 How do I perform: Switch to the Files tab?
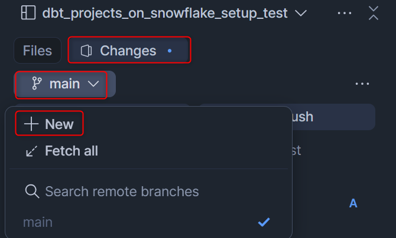click(x=37, y=51)
